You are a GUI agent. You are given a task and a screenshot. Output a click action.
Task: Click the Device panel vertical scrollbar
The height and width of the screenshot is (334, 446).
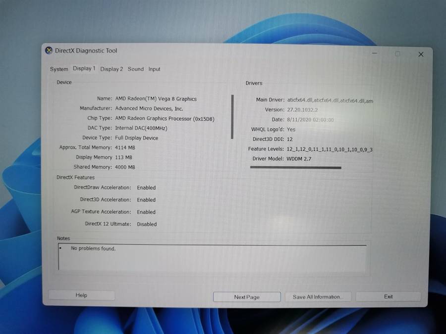(x=232, y=117)
